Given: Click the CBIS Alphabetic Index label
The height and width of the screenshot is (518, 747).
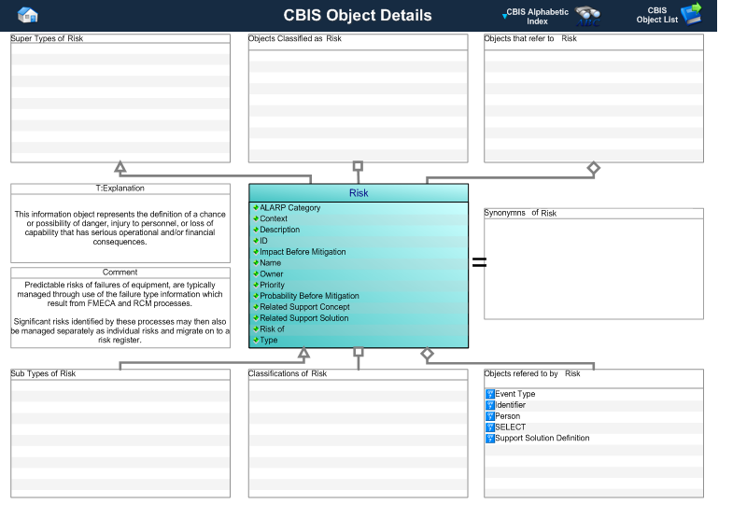Looking at the screenshot, I should tap(537, 17).
